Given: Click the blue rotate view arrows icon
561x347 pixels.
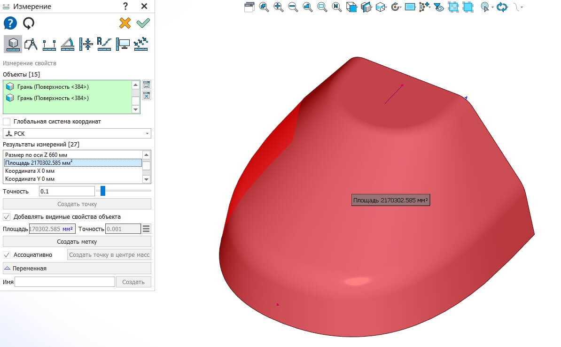Looking at the screenshot, I should coord(502,7).
